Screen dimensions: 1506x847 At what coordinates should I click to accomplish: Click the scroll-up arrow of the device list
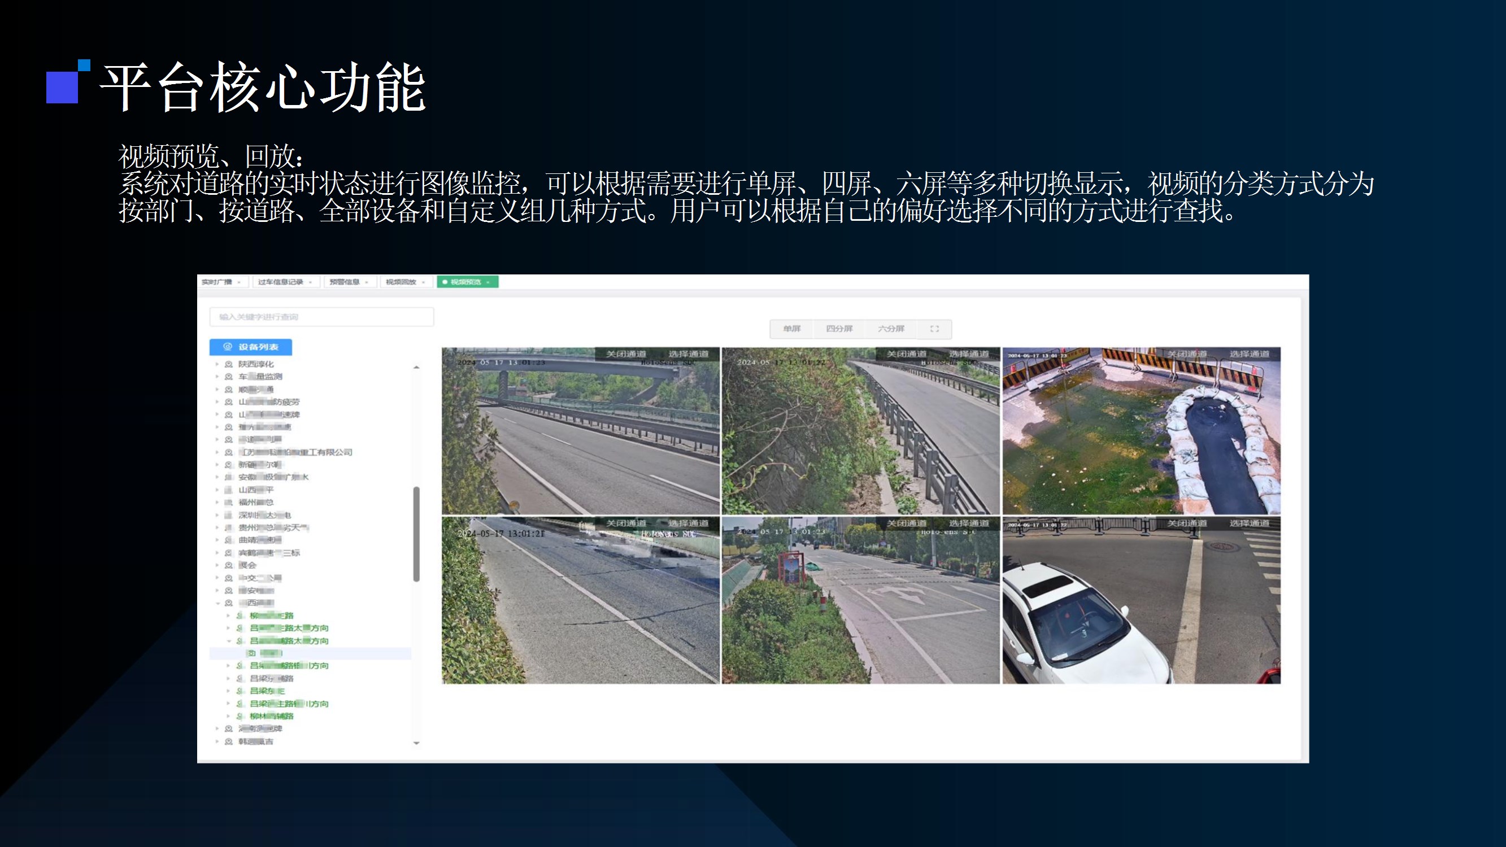(416, 367)
